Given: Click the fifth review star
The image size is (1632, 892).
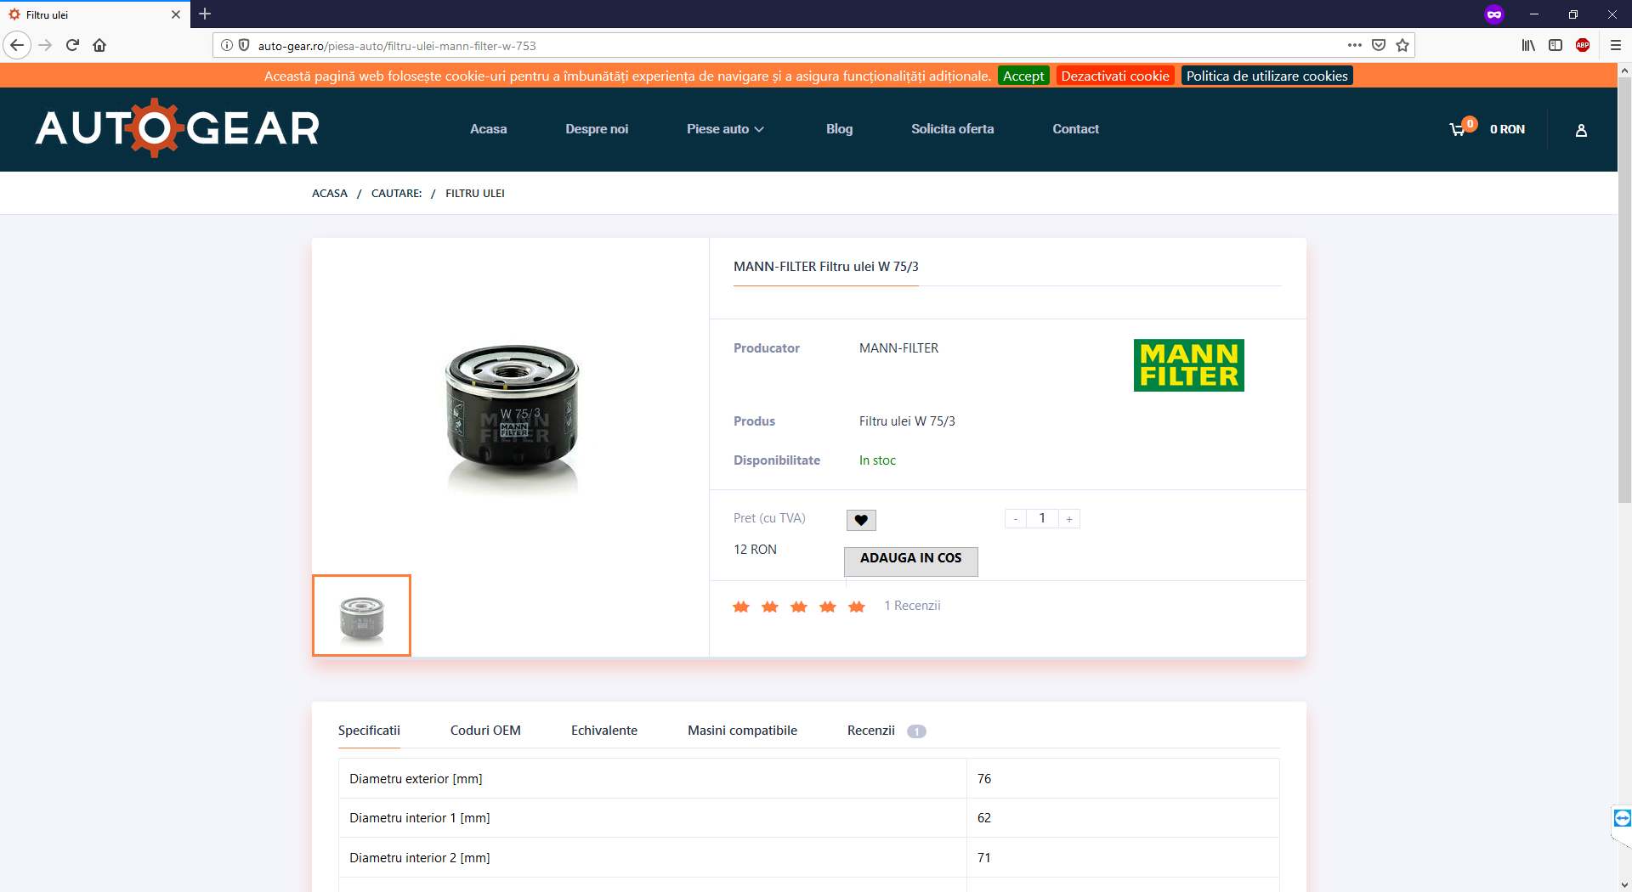Looking at the screenshot, I should pyautogui.click(x=857, y=607).
